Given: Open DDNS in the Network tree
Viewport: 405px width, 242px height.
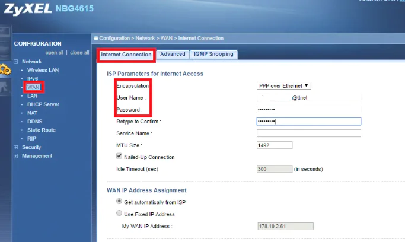Looking at the screenshot, I should click(34, 122).
